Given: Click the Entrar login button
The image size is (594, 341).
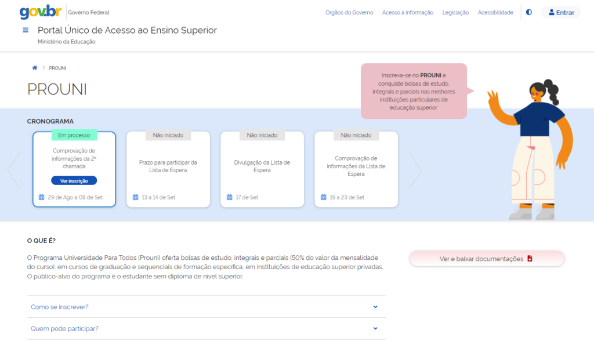Looking at the screenshot, I should coord(561,12).
